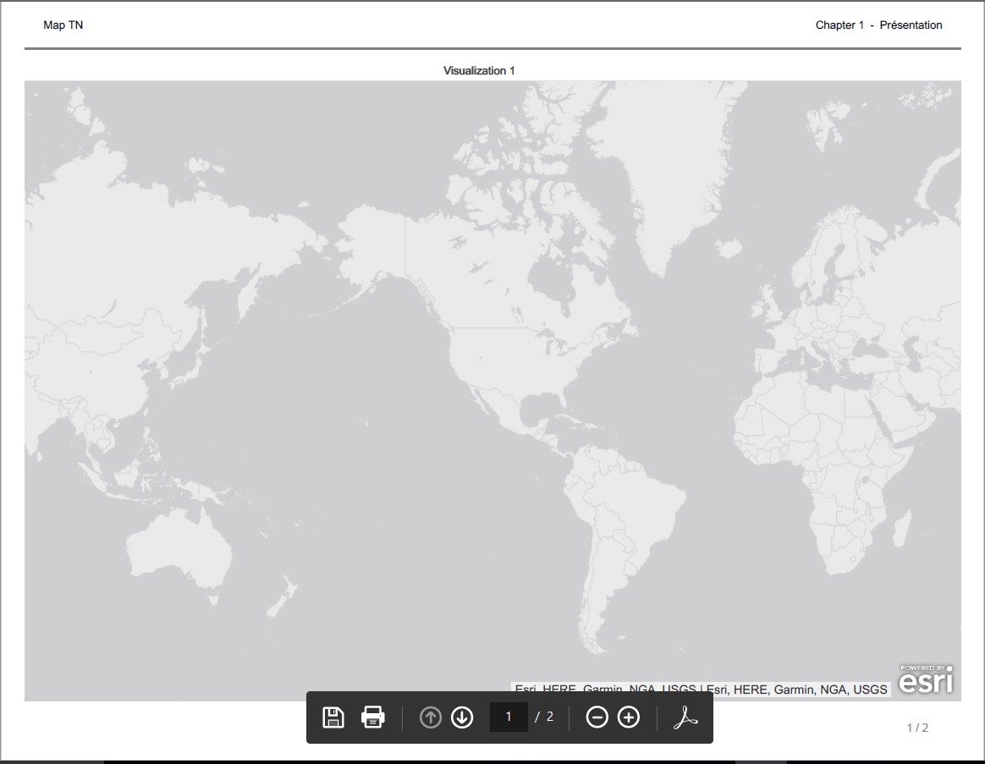Click the "Map TN" header text

coord(63,25)
